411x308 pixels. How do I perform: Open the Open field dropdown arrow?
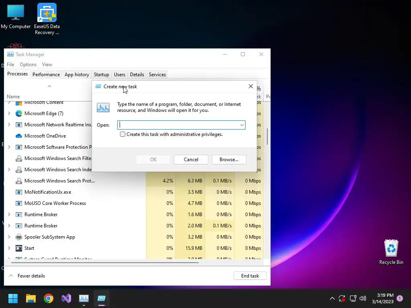tap(242, 125)
